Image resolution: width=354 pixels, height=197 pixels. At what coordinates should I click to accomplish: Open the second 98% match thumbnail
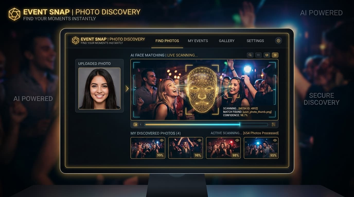(223, 148)
